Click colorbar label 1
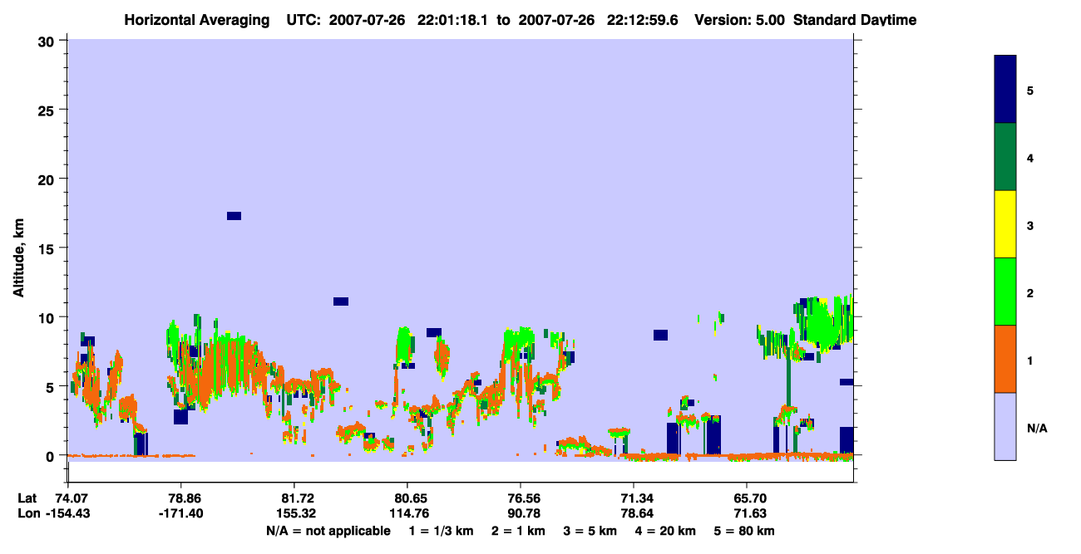Viewport: 1081px width, 554px height. [1029, 360]
